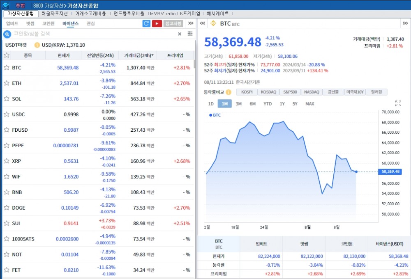Click the >>> chevron on the top toolbar
Screen dimensions: 411x279
coord(190,23)
